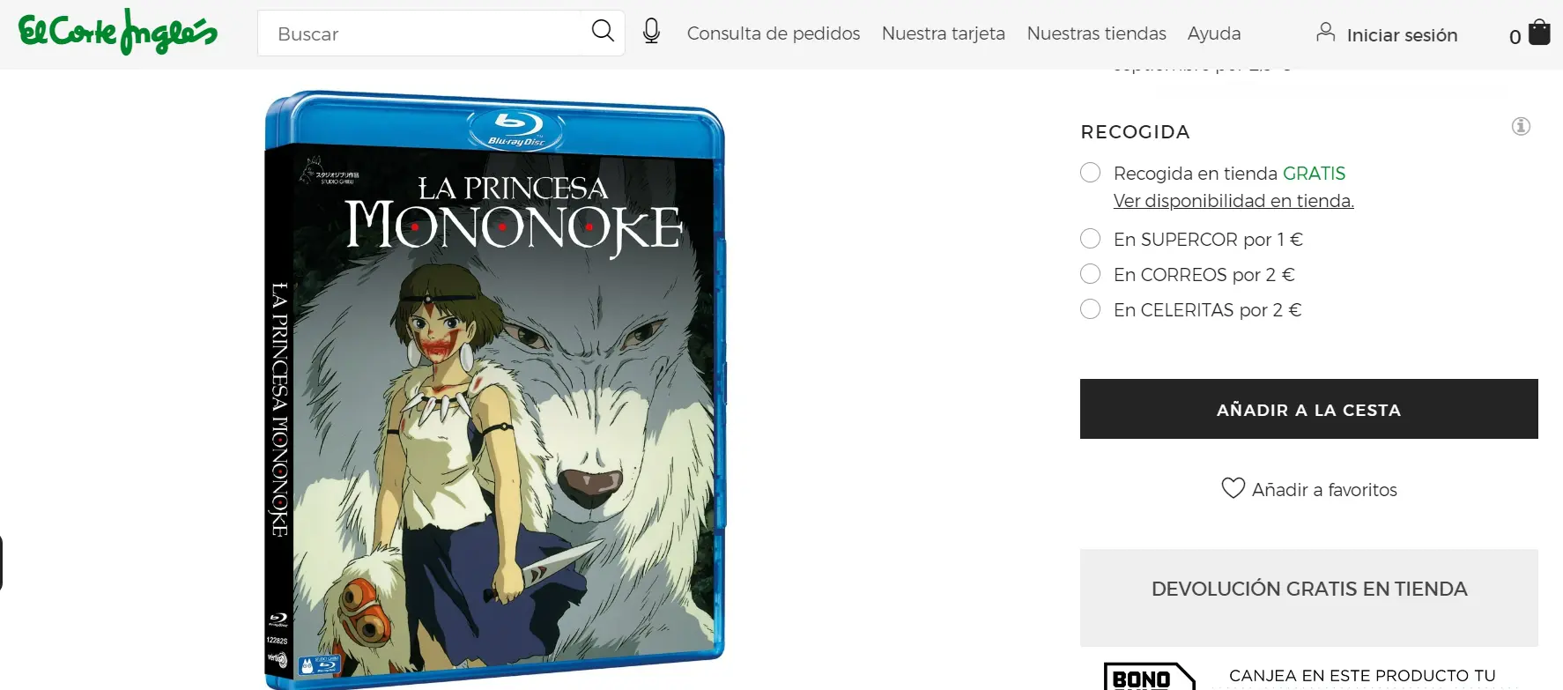This screenshot has height=690, width=1563.
Task: Click Ver disponibilidad en tienda link
Action: (x=1233, y=201)
